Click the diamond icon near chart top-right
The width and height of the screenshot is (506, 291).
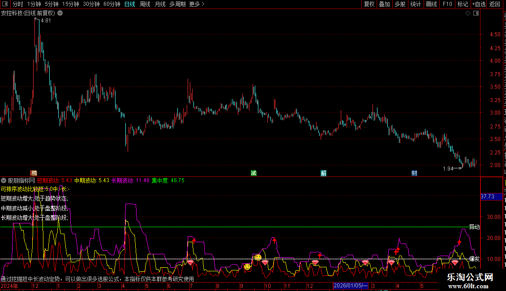(x=467, y=13)
